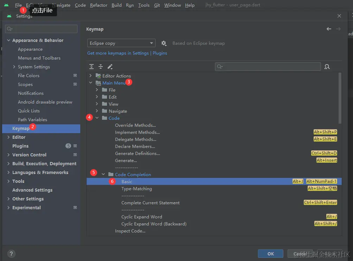Open the Code menu in menu bar

tap(80, 5)
